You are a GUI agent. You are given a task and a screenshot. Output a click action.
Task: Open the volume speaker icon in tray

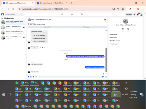[126, 94]
